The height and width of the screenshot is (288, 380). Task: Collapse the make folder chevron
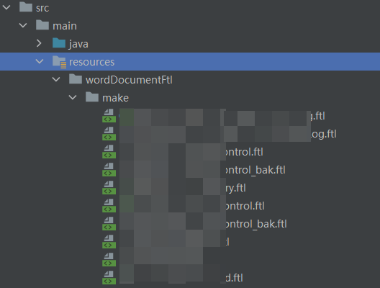(73, 97)
